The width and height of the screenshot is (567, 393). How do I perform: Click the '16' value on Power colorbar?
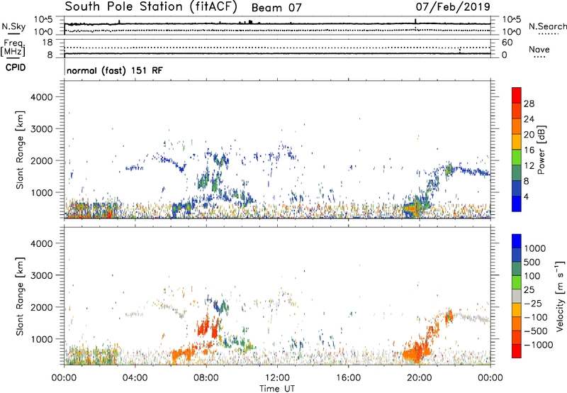tap(529, 150)
